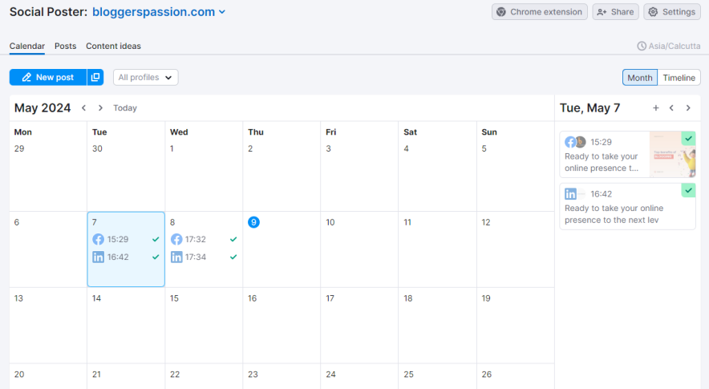Screen dimensions: 709x389
Task: Go to previous month with left arrow
Action: [x=83, y=107]
